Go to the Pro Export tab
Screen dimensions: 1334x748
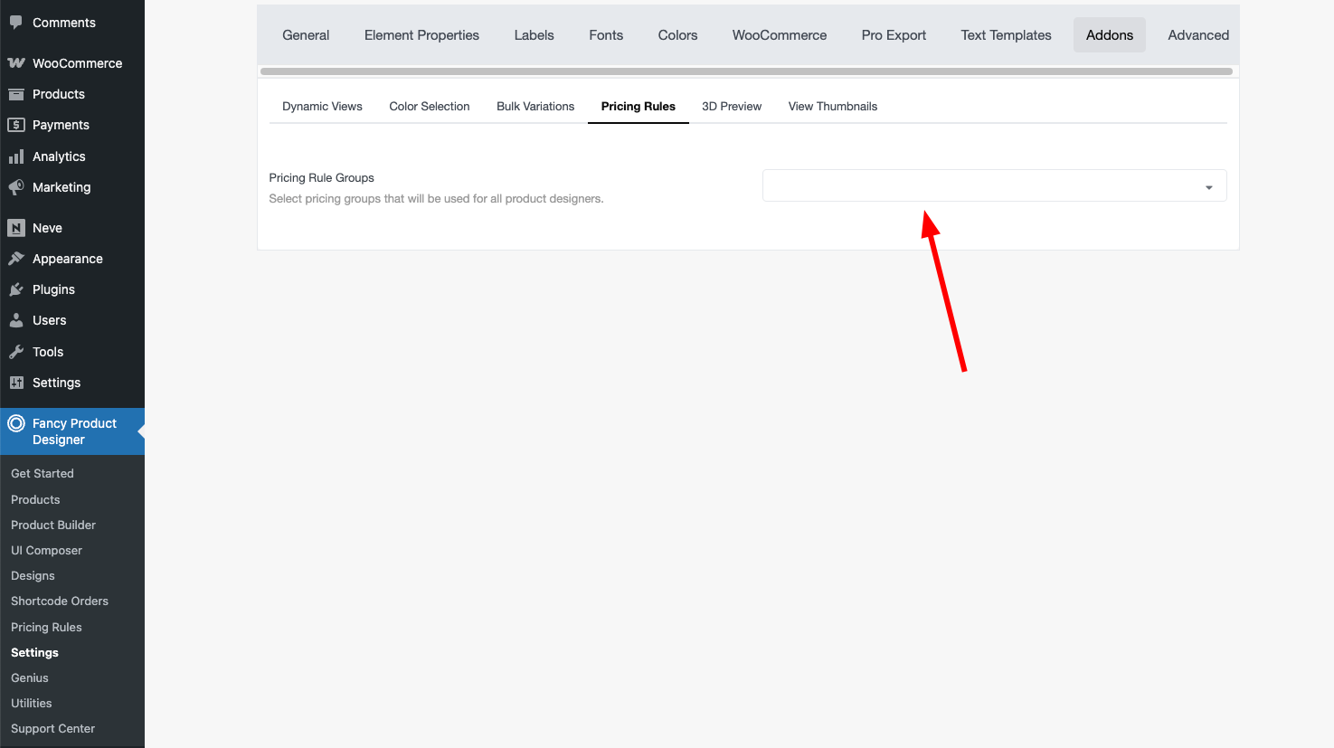pos(894,35)
